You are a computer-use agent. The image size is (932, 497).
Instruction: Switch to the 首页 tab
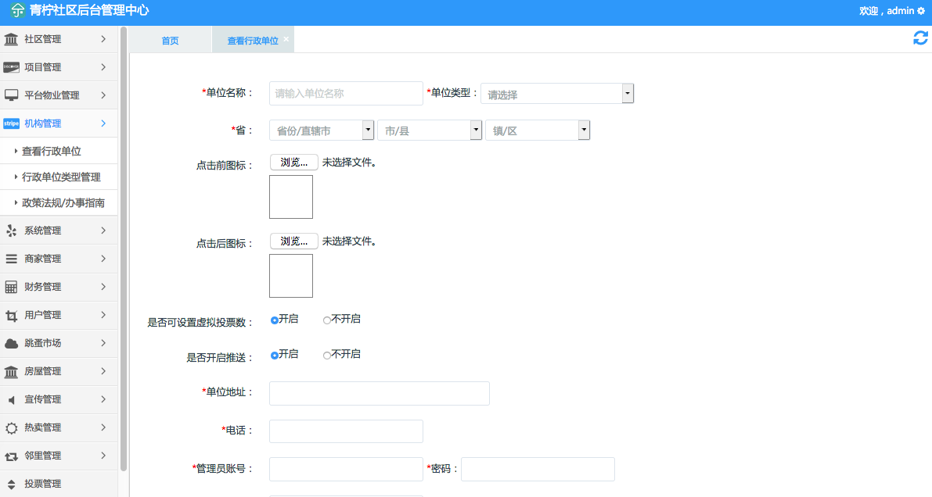point(170,40)
